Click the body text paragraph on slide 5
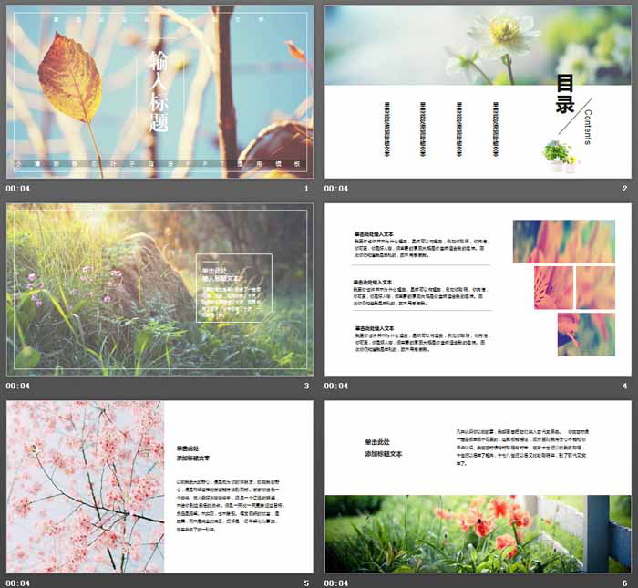This screenshot has width=638, height=588. tap(230, 505)
